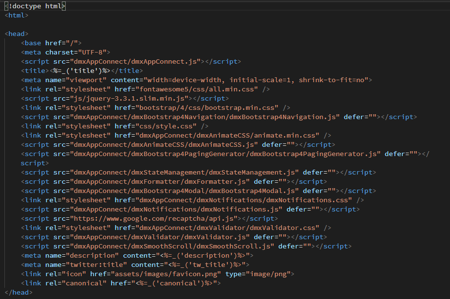Viewport: 450px width, 299px height.
Task: Click the bootstrap.min.css stylesheet href
Action: (x=206, y=107)
